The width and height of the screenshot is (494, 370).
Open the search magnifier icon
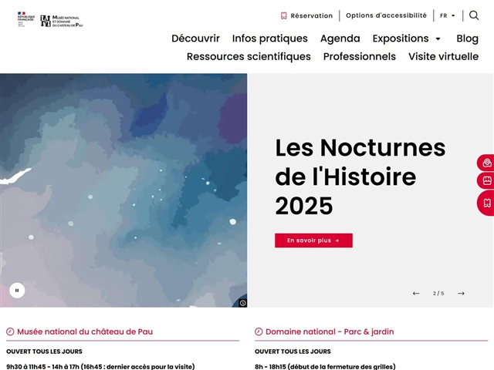point(474,15)
